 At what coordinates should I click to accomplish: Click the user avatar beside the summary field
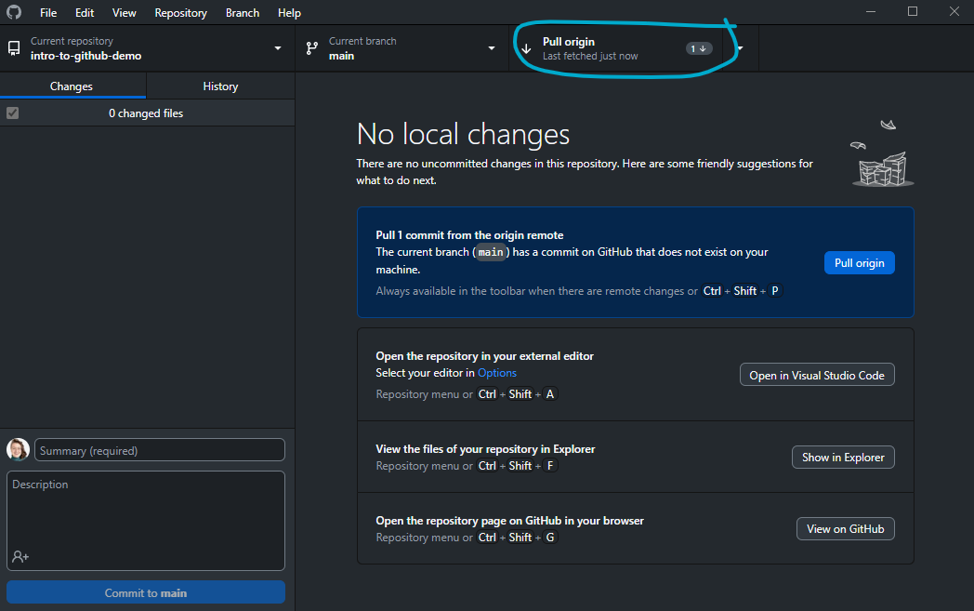(x=18, y=450)
